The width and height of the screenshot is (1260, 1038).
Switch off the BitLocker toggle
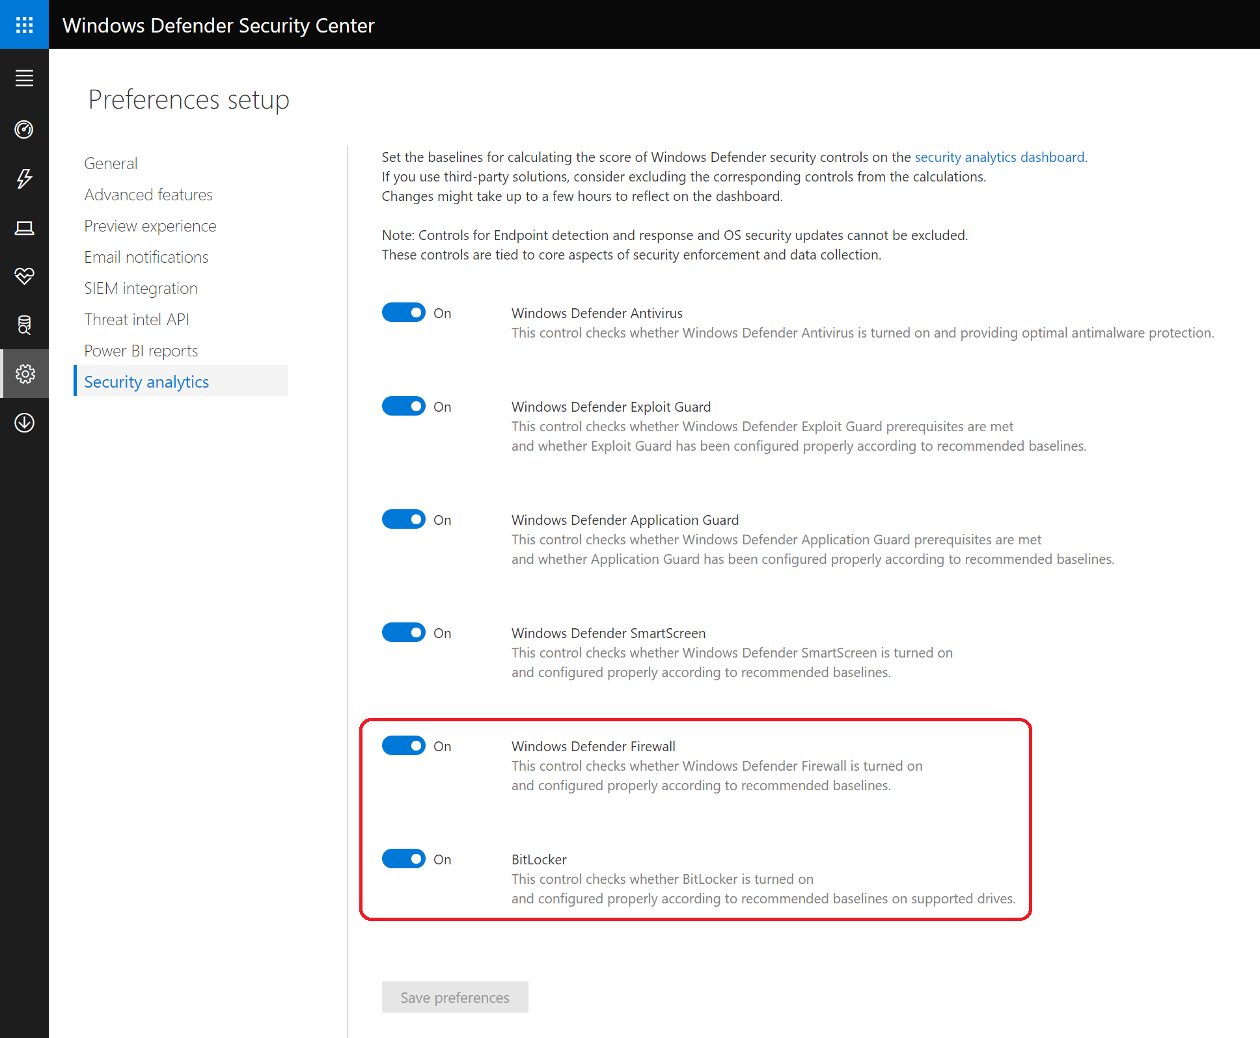[404, 859]
